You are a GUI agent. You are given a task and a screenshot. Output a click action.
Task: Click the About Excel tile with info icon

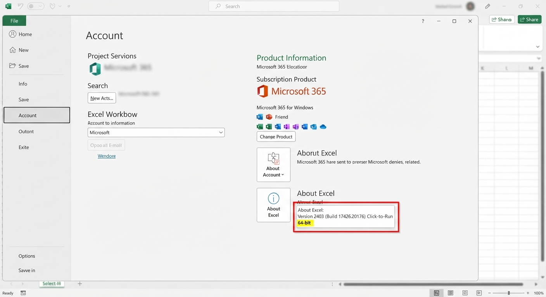coord(273,205)
